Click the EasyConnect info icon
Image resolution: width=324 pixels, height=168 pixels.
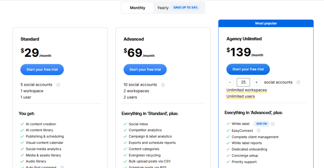pos(259,130)
